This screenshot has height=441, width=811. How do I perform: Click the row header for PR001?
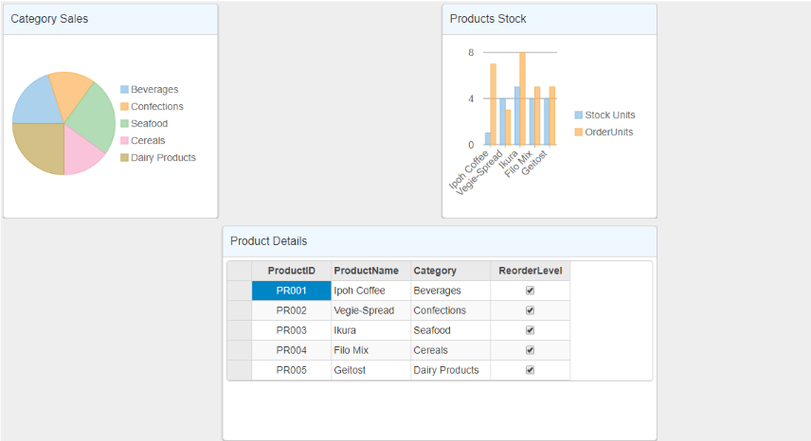tap(240, 291)
